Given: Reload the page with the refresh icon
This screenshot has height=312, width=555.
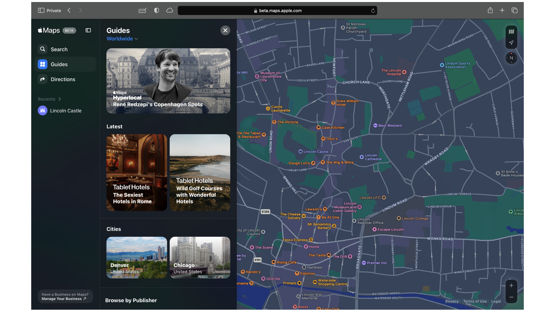Looking at the screenshot, I should point(373,11).
